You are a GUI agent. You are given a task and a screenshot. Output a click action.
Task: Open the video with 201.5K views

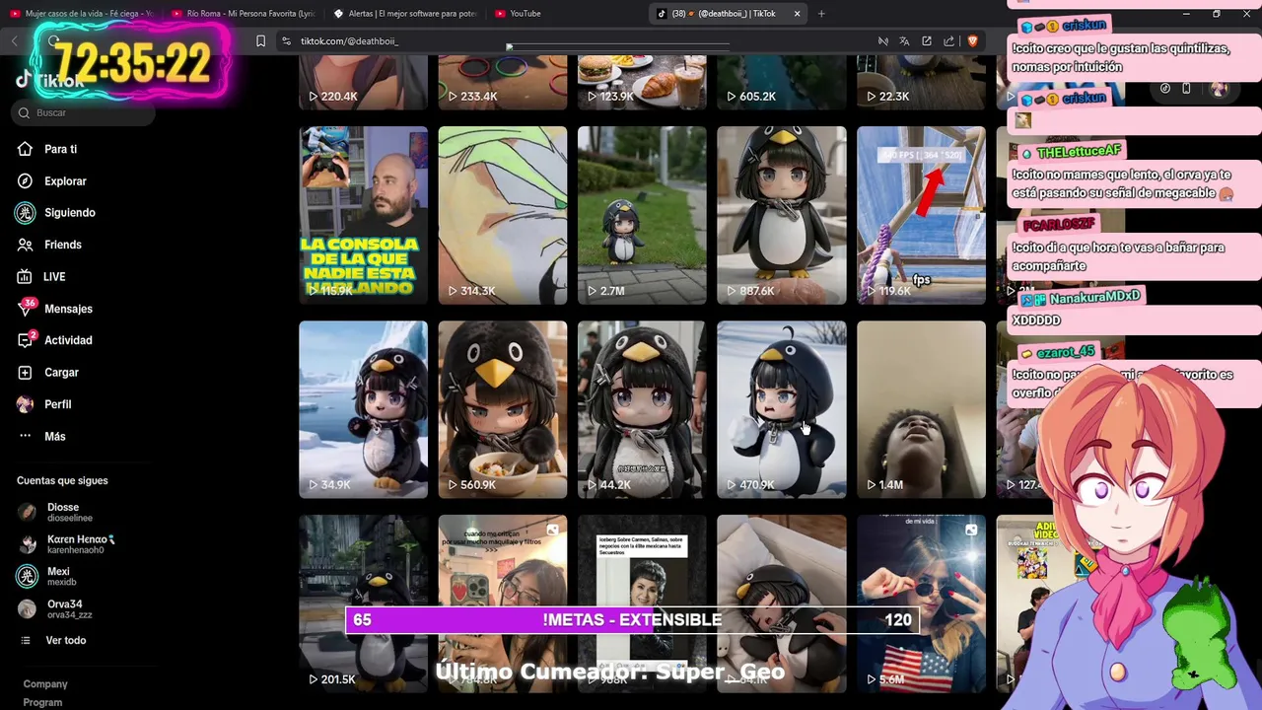tap(364, 603)
